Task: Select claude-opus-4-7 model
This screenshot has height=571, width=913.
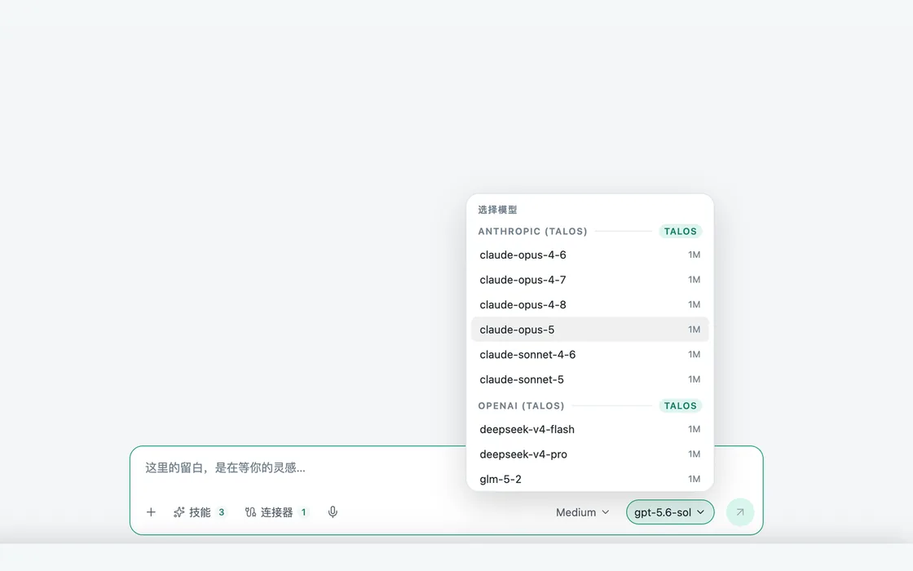Action: tap(590, 280)
